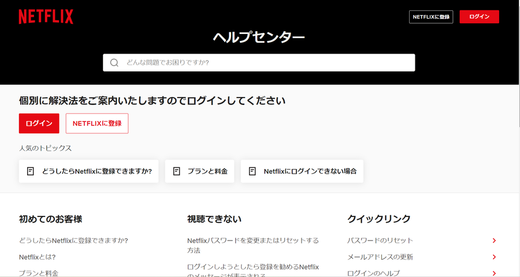
Task: Open popular topic プランと料金 card
Action: [200, 171]
